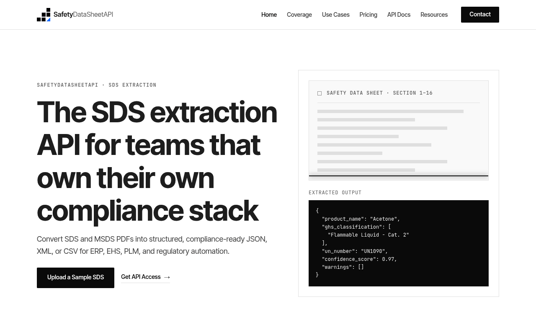Open API Docs in the navigation
Viewport: 536px width, 335px height.
[399, 15]
